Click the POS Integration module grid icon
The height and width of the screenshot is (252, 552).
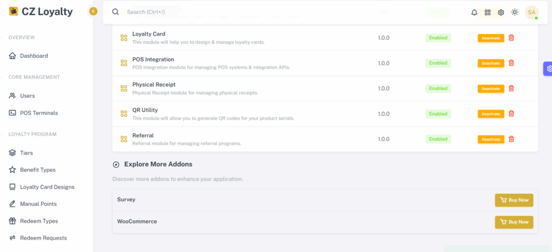pos(123,63)
